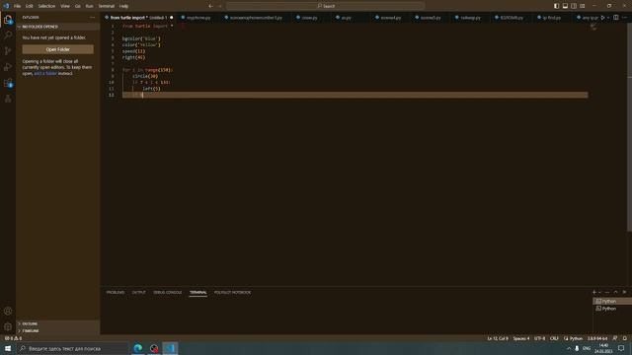Select the first Python terminal instance
This screenshot has width=632, height=355.
click(x=612, y=301)
